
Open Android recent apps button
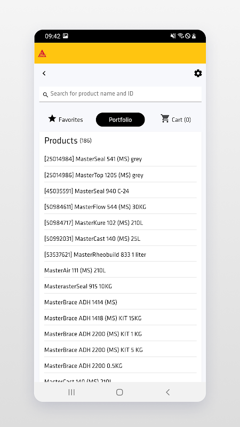(71, 392)
